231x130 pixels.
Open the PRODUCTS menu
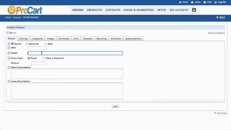(x=95, y=10)
